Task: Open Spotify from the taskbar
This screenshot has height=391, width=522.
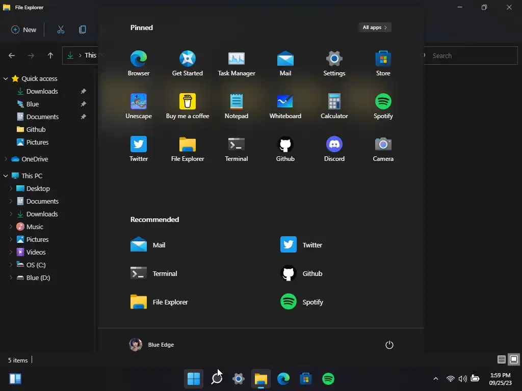Action: (328, 378)
